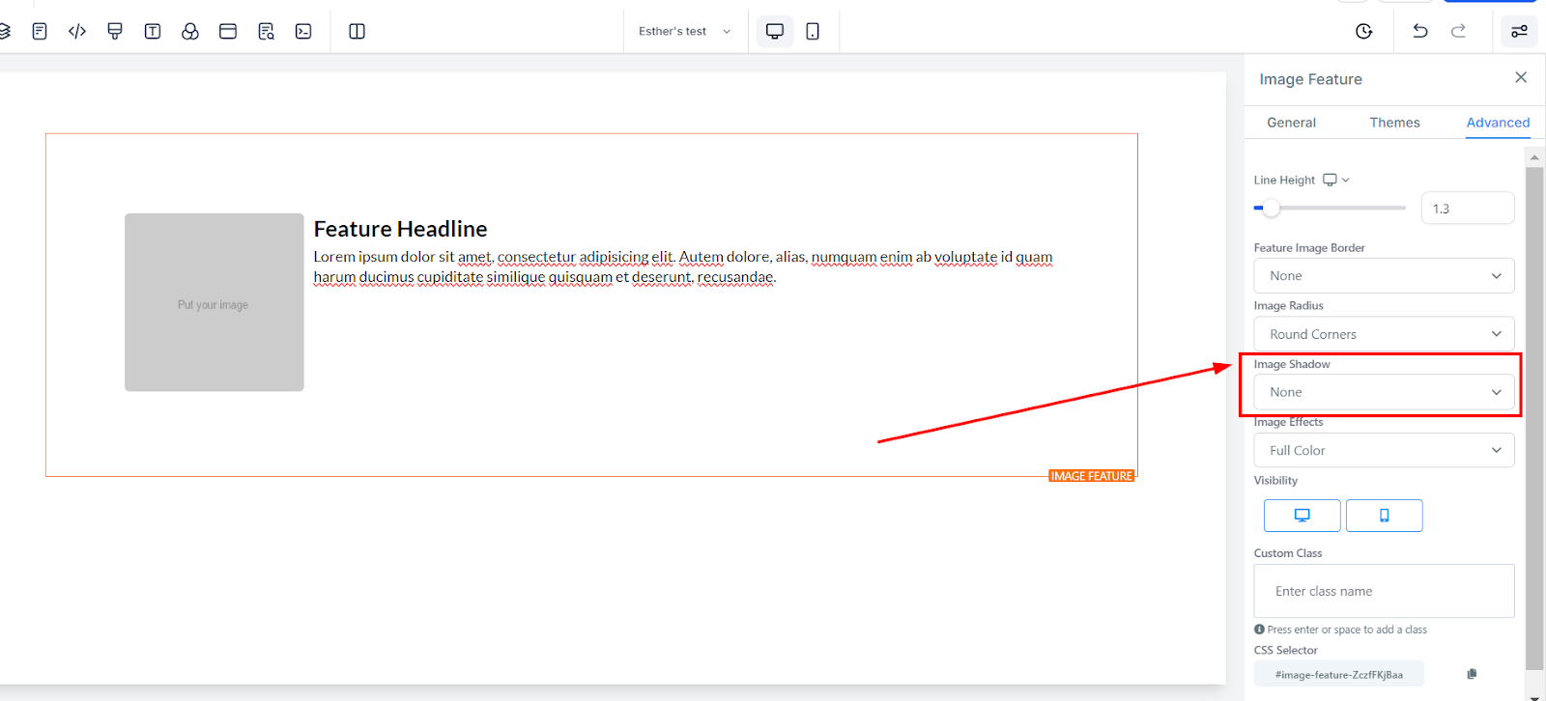Toggle desktop visibility button
The height and width of the screenshot is (701, 1546).
coord(1302,516)
